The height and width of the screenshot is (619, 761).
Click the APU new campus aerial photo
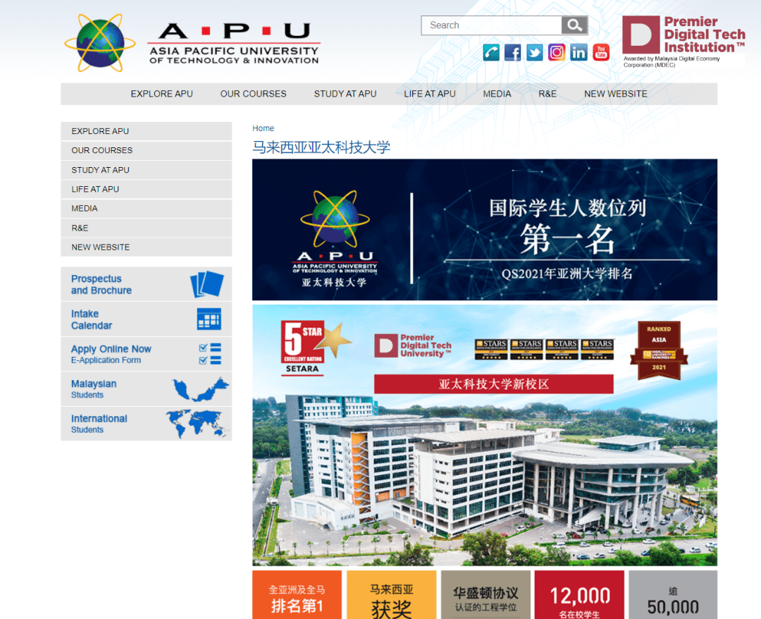point(484,436)
